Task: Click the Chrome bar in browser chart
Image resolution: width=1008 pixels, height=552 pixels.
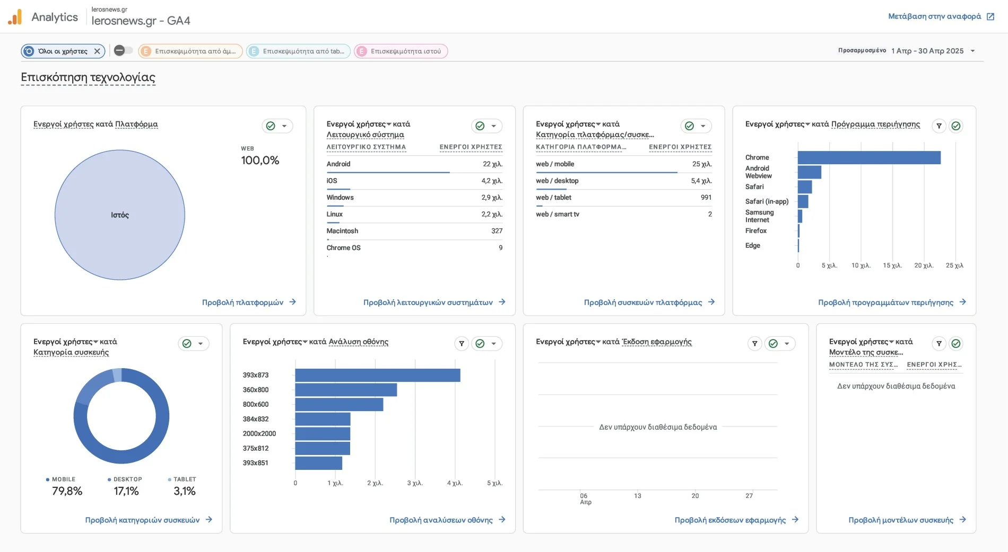Action: pyautogui.click(x=868, y=158)
